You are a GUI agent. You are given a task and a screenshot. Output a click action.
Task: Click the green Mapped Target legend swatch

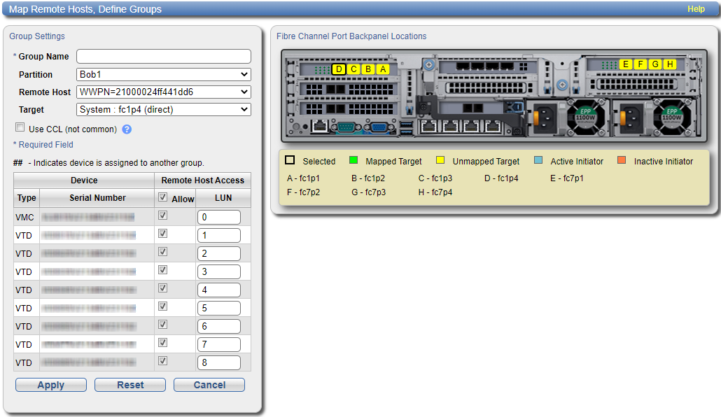pos(353,161)
